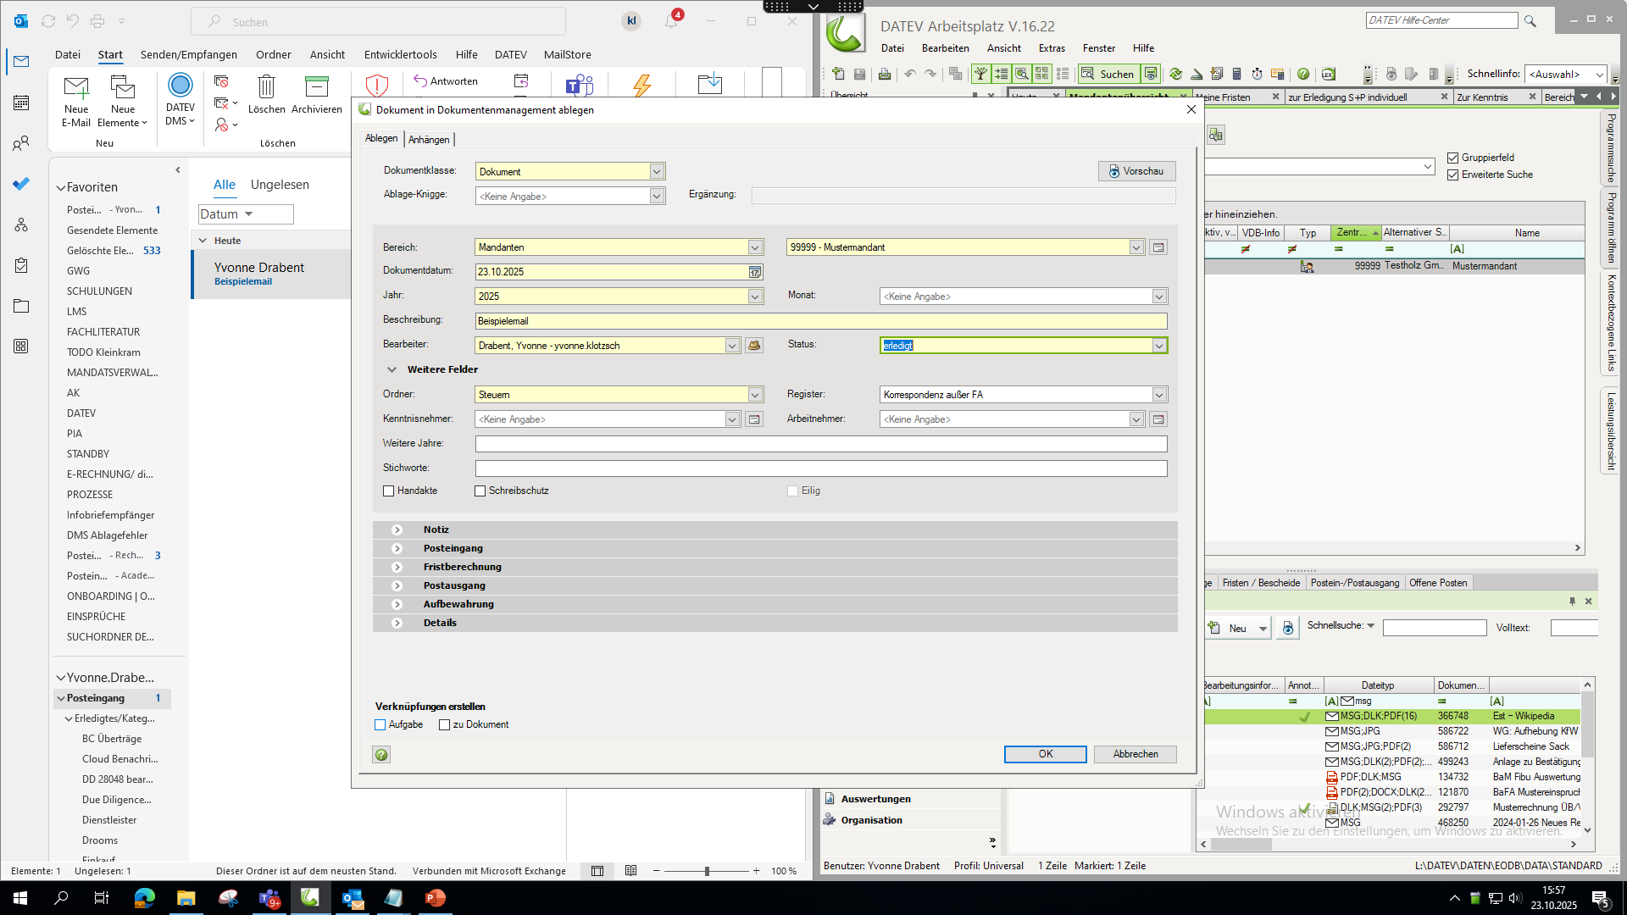The height and width of the screenshot is (915, 1627).
Task: Check the Aufgabe link checkbox
Action: [380, 725]
